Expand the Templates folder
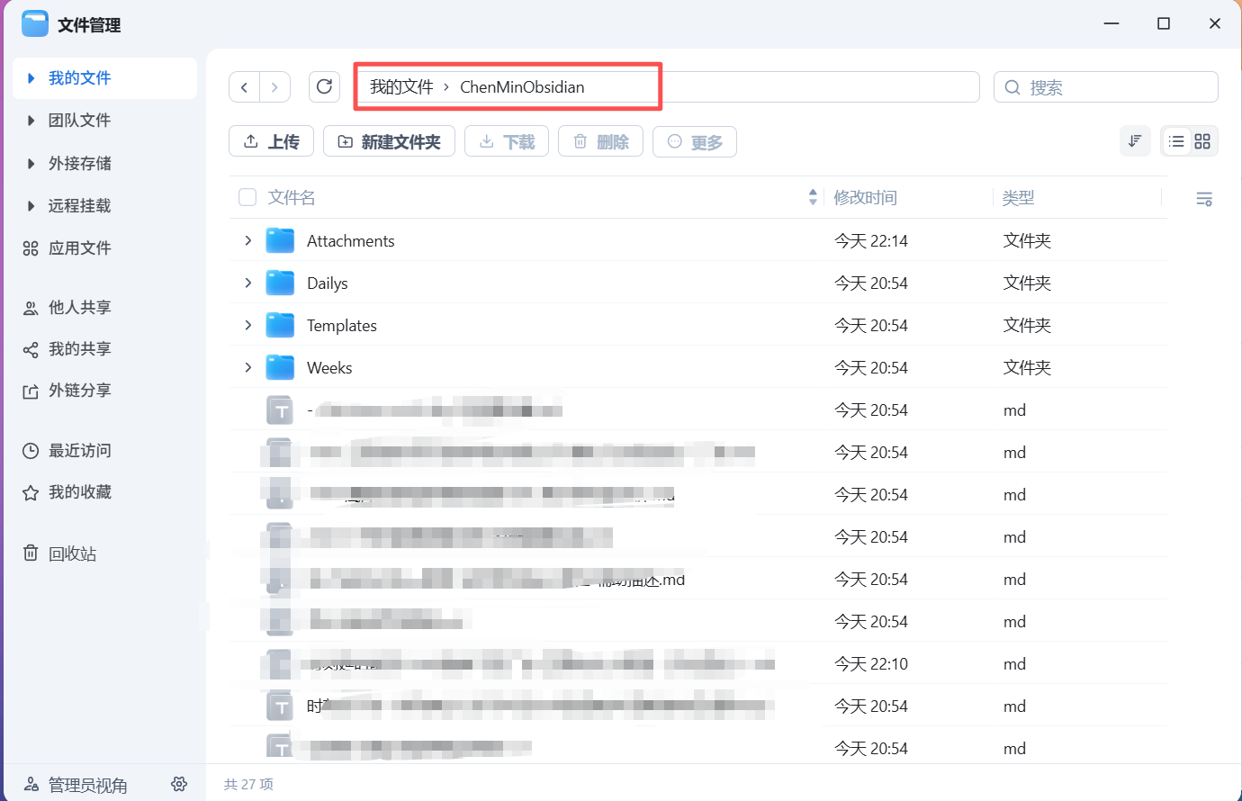Viewport: 1242px width, 801px height. 247,325
